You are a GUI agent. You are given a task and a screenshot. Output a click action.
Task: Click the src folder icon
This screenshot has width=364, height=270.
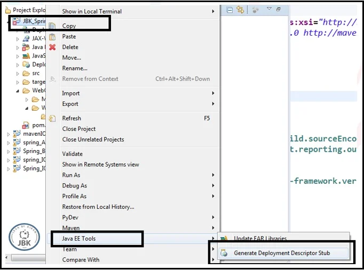26,73
